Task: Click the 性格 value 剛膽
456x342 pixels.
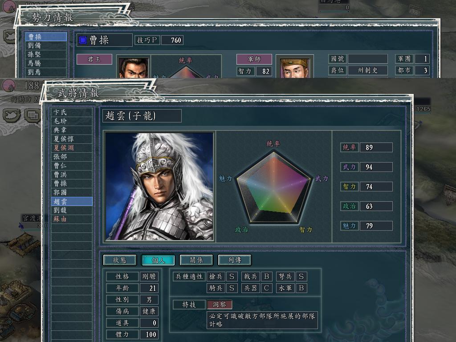Action: click(x=149, y=276)
